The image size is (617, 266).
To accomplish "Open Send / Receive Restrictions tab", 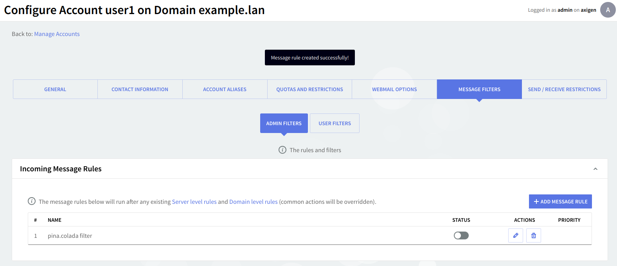I will tap(564, 89).
